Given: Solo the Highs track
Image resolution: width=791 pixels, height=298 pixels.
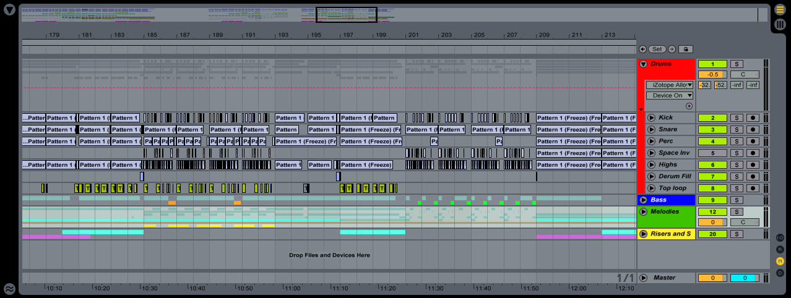Looking at the screenshot, I should click(737, 164).
